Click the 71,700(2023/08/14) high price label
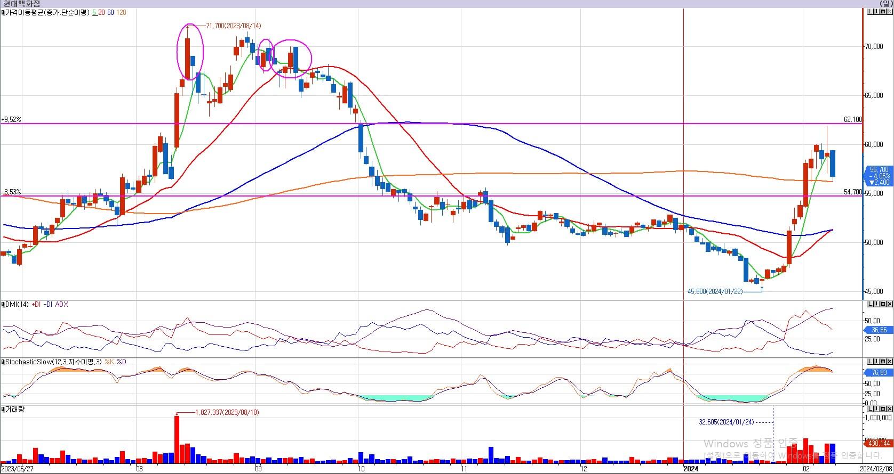The width and height of the screenshot is (894, 474). pyautogui.click(x=233, y=26)
